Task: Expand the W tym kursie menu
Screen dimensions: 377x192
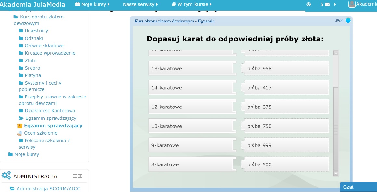Action: pyautogui.click(x=192, y=5)
